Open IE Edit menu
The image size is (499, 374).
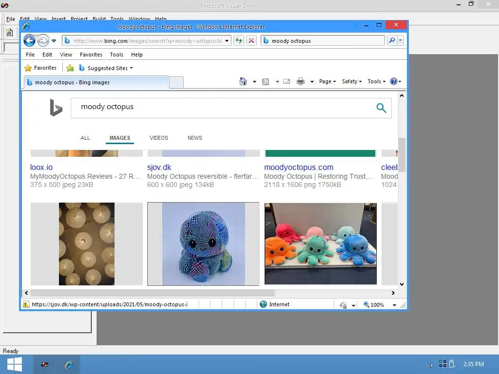point(47,55)
